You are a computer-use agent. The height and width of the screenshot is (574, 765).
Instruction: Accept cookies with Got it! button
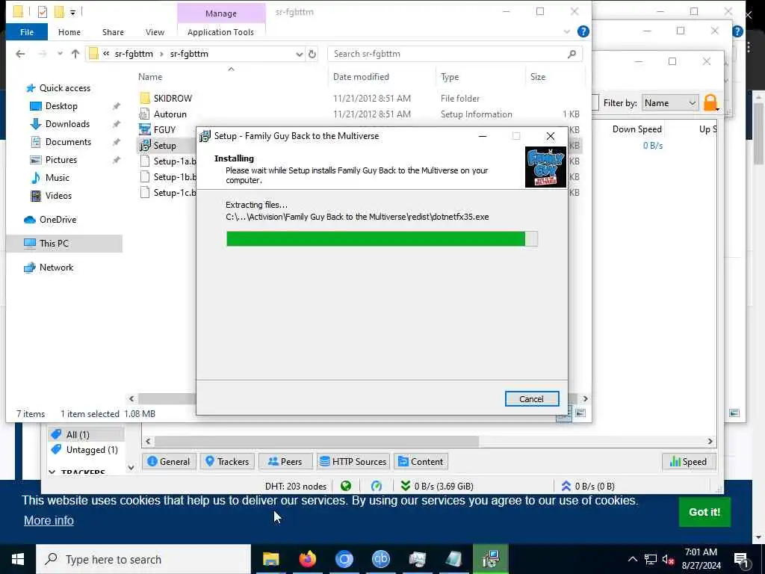704,512
